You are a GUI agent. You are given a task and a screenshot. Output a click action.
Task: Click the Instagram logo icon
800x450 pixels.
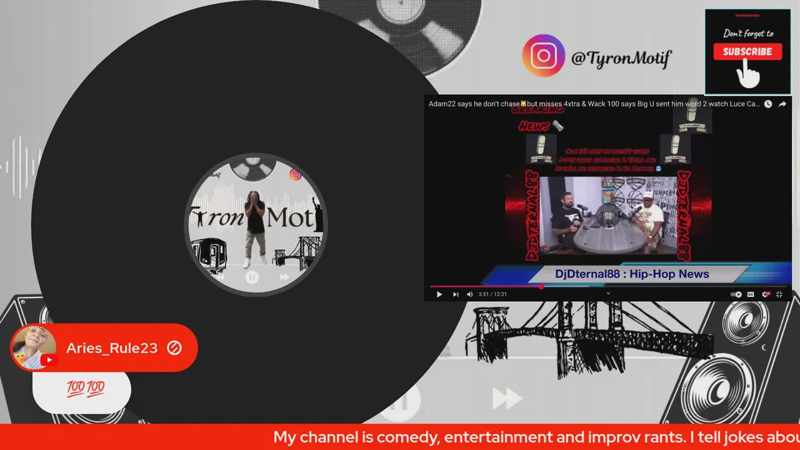pyautogui.click(x=543, y=56)
